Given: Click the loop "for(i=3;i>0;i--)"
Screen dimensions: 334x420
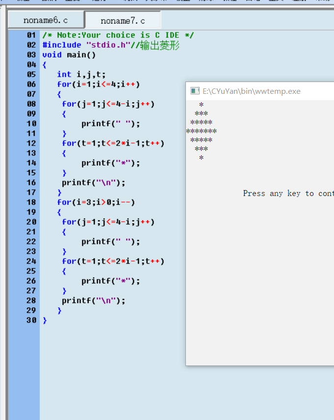Looking at the screenshot, I should 96,202.
